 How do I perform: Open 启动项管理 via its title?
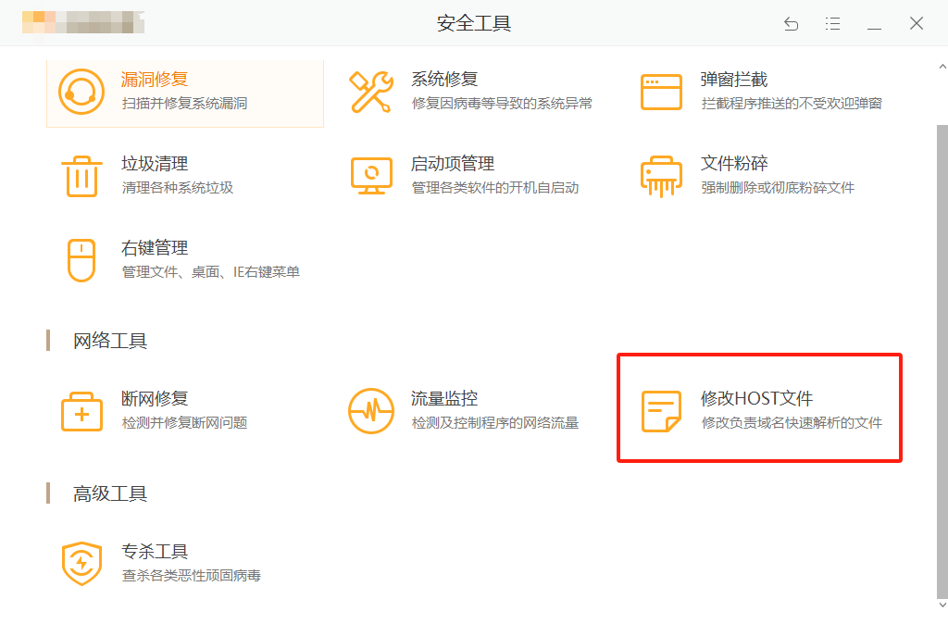click(453, 163)
